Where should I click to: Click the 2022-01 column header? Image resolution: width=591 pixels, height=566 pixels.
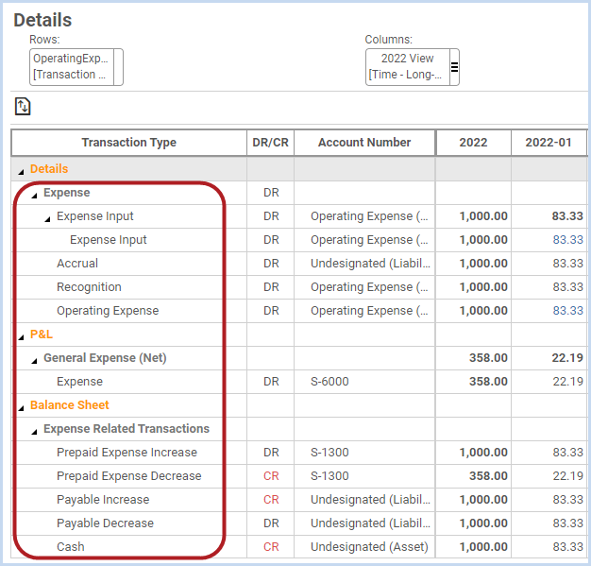[549, 143]
